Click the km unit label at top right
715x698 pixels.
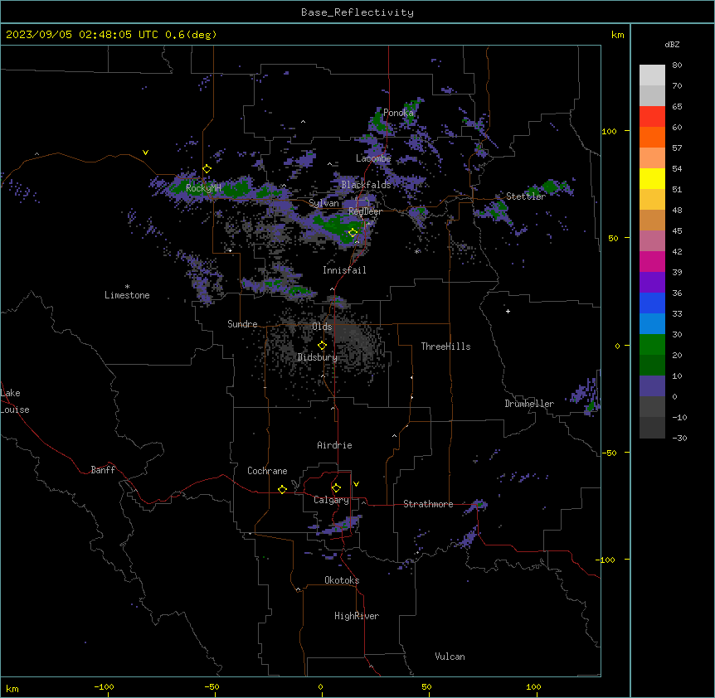tap(617, 35)
